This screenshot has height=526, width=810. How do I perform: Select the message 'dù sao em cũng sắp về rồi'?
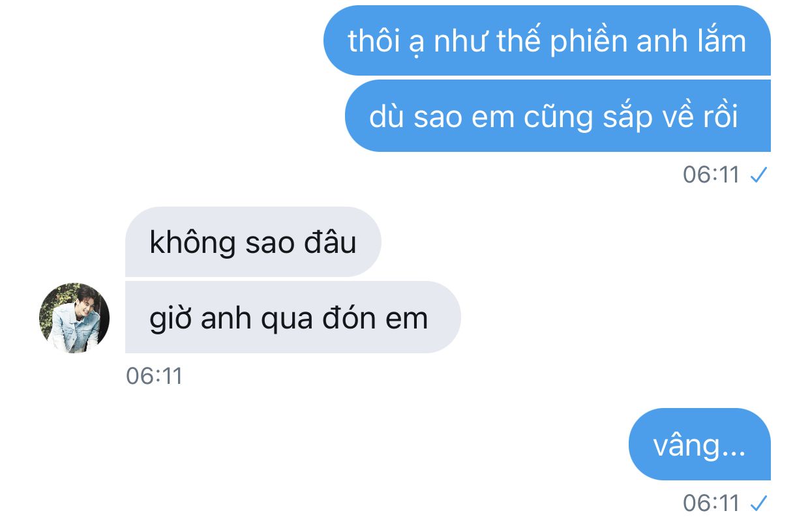pos(558,116)
